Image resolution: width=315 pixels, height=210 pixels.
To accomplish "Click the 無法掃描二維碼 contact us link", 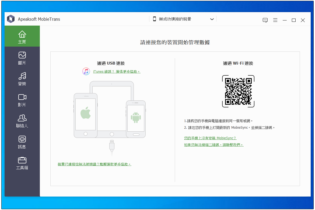I will pyautogui.click(x=214, y=145).
